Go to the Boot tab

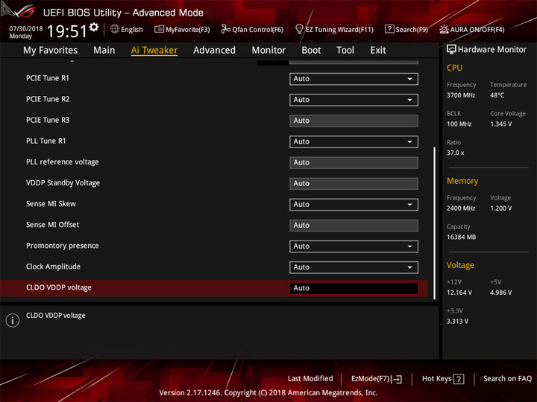click(311, 51)
